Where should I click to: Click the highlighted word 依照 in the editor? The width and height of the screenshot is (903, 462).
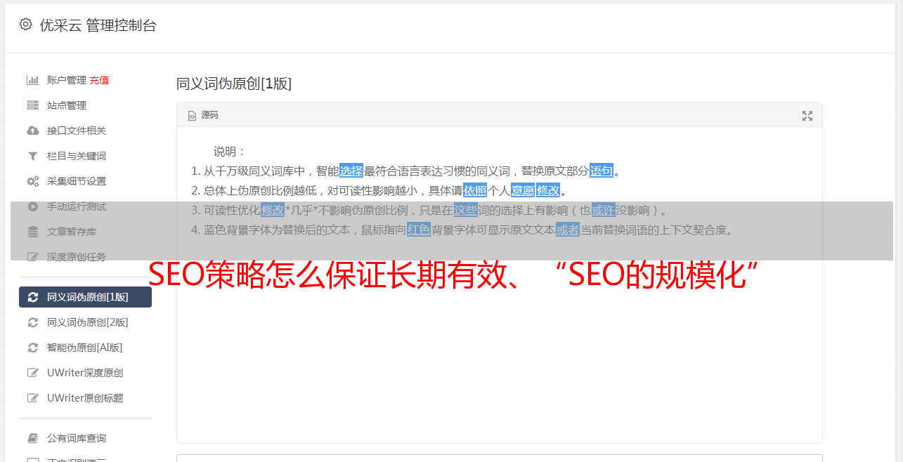click(475, 190)
